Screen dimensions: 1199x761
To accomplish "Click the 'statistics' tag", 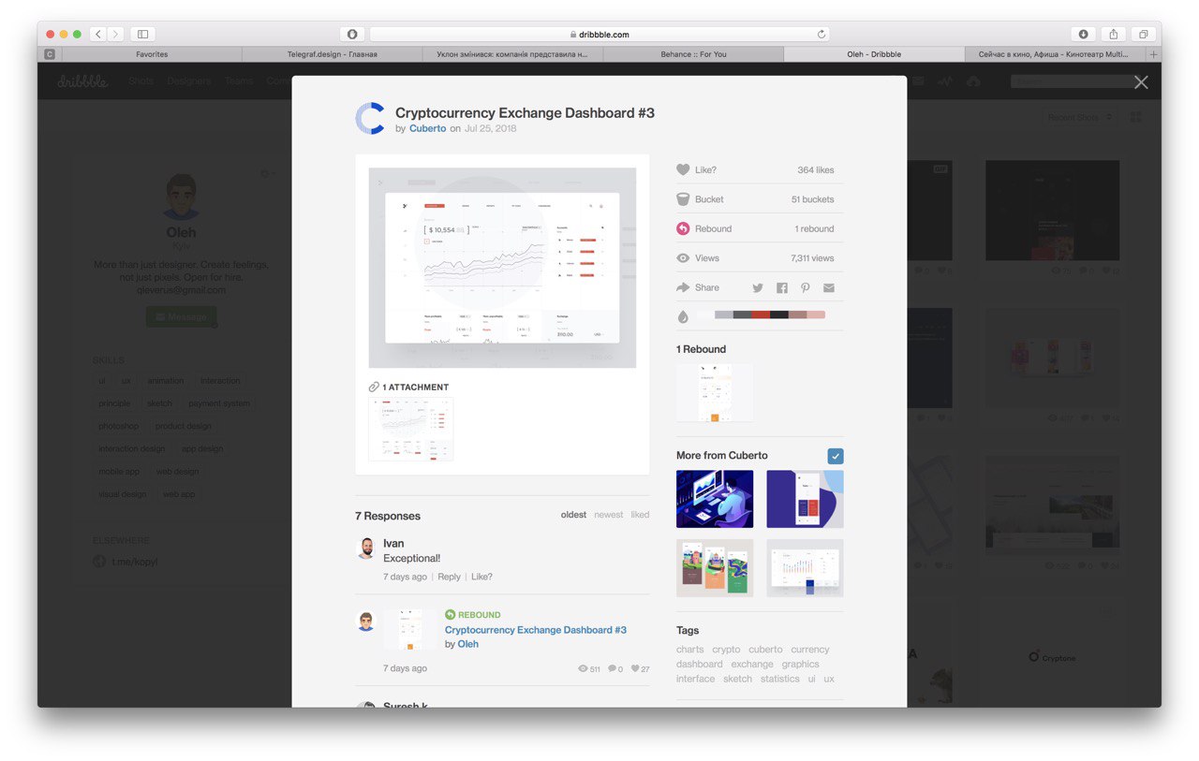I will pos(779,679).
